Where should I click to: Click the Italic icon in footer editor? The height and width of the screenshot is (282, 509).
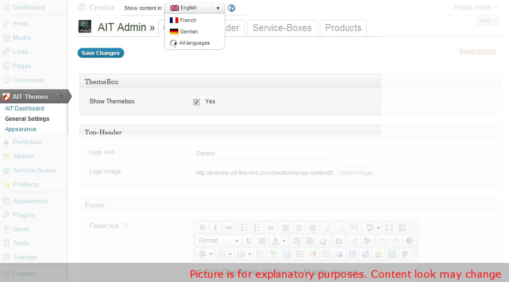[215, 227]
